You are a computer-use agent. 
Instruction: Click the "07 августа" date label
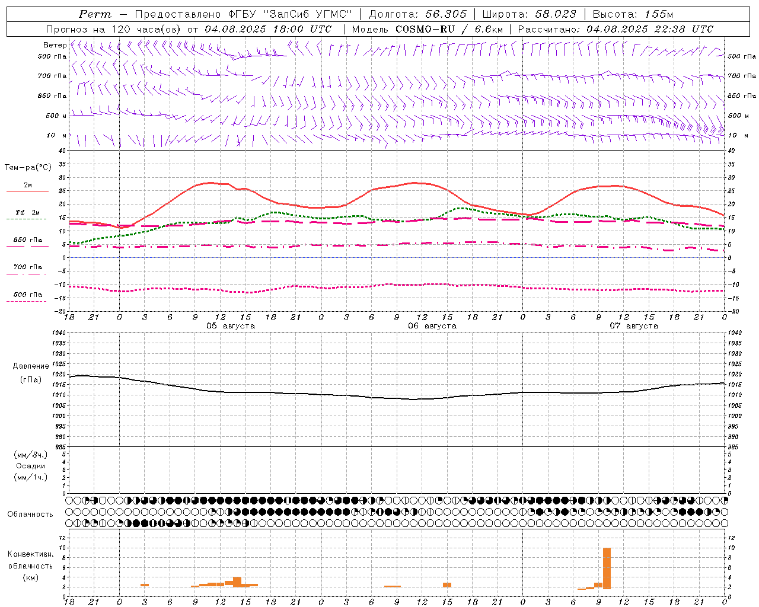tap(634, 326)
